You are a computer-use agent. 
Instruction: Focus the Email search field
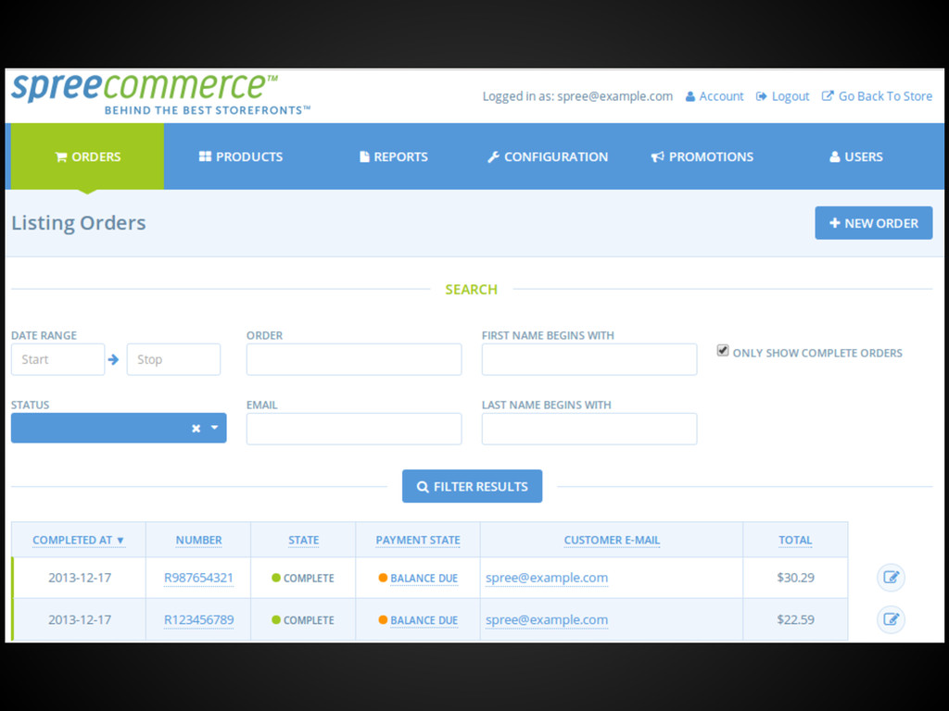tap(354, 429)
